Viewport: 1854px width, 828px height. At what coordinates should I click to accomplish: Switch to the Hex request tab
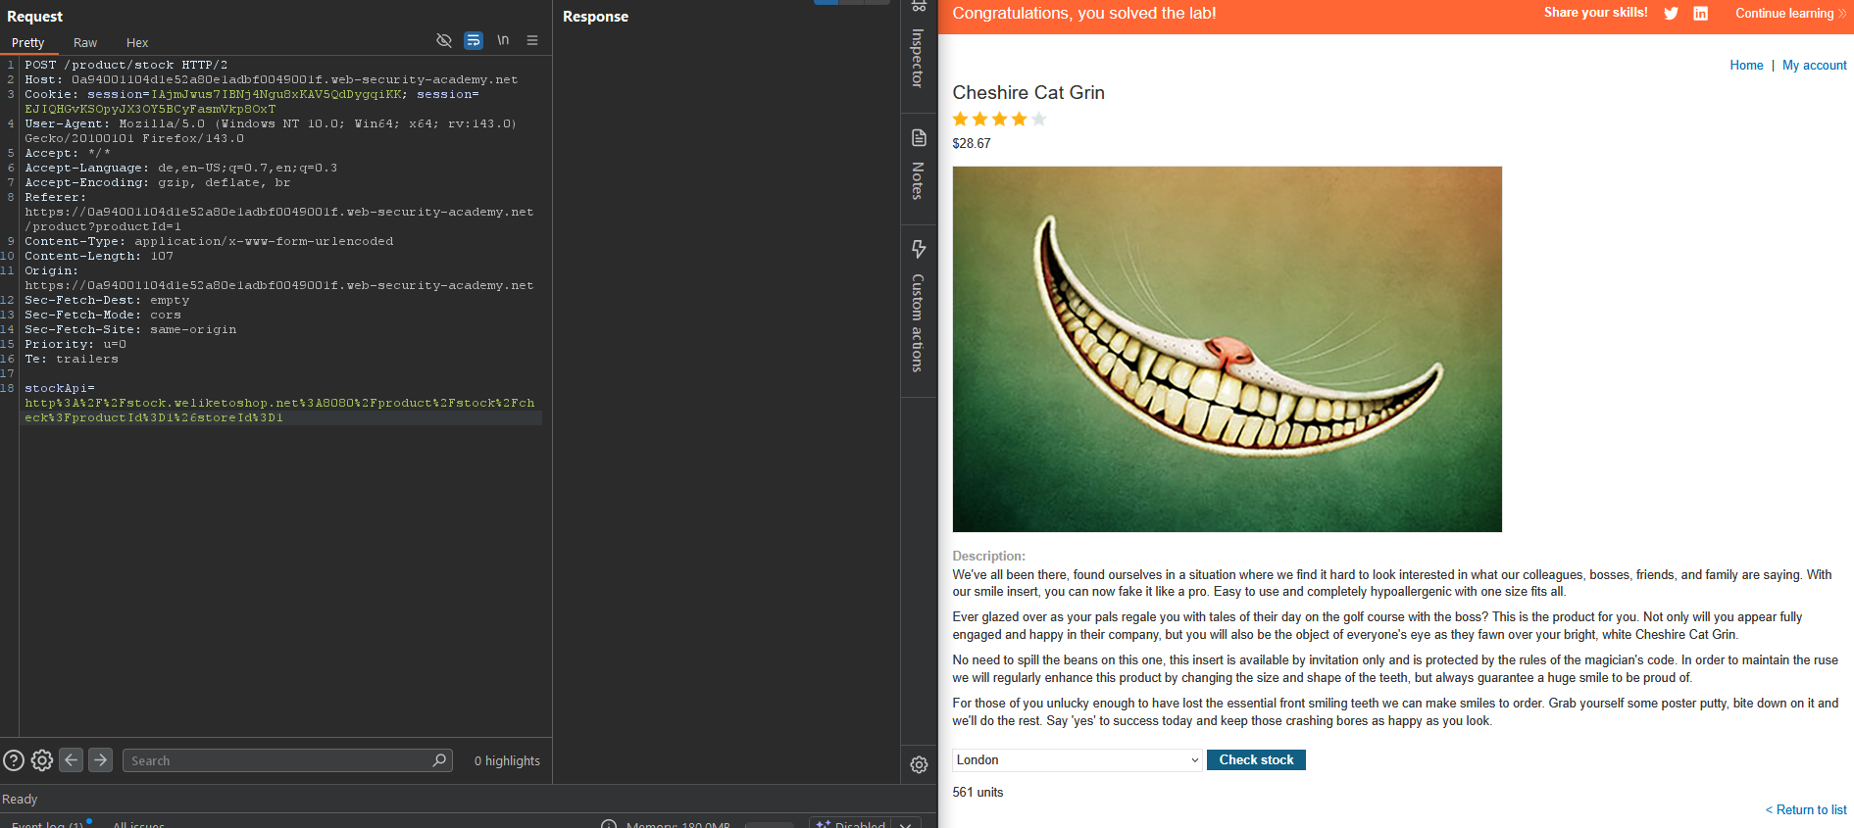point(137,43)
